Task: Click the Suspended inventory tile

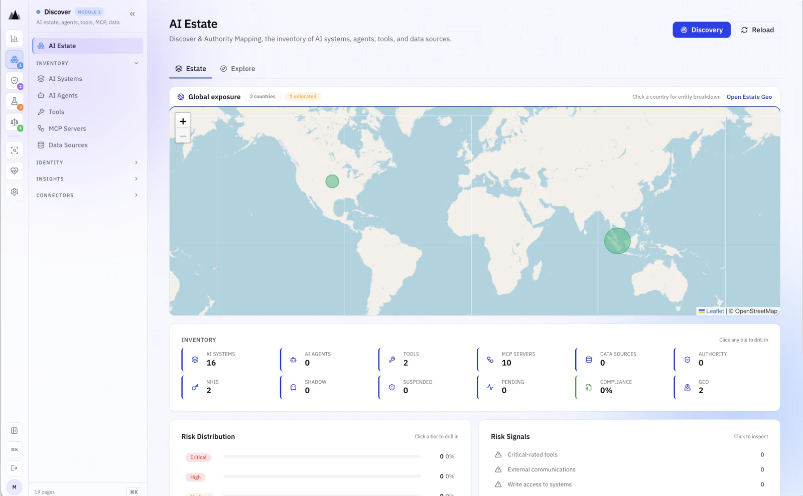Action: 426,387
